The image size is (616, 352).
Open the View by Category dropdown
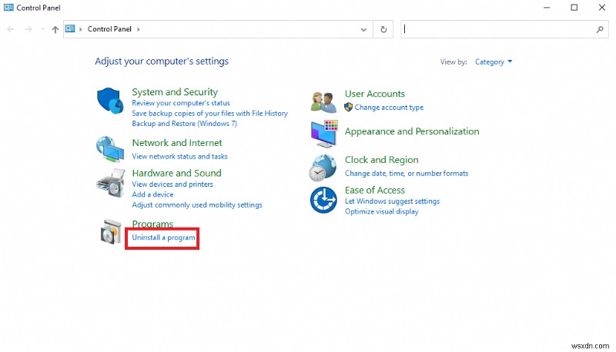coord(494,61)
